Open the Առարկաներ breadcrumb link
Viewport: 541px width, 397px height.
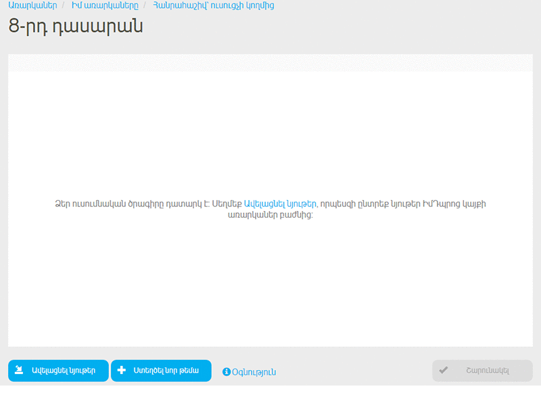coord(32,5)
